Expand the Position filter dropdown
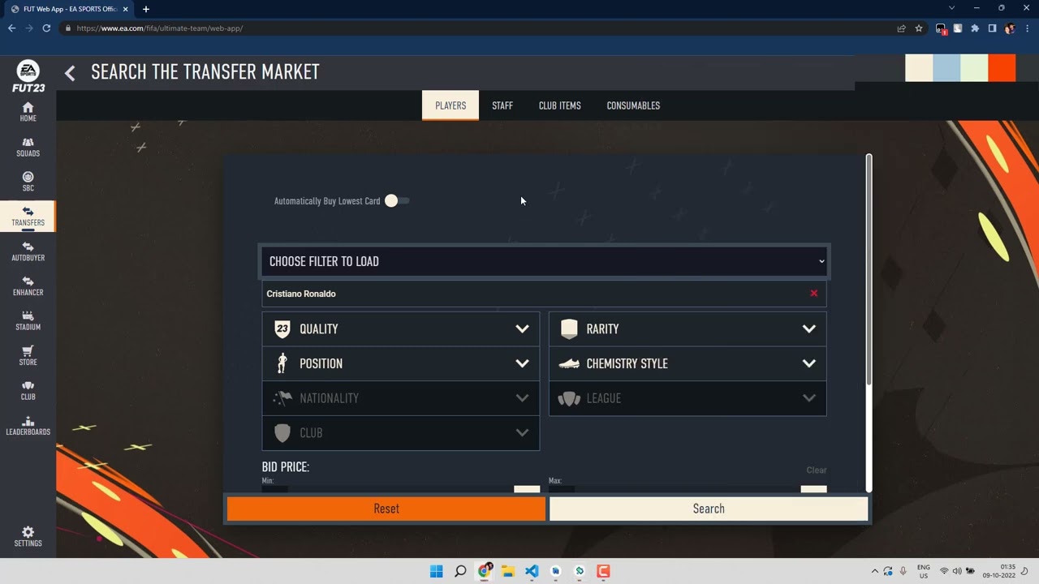The image size is (1039, 584). 400,363
